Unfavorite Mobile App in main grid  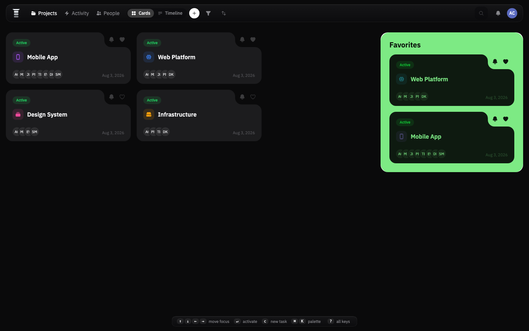click(x=122, y=39)
